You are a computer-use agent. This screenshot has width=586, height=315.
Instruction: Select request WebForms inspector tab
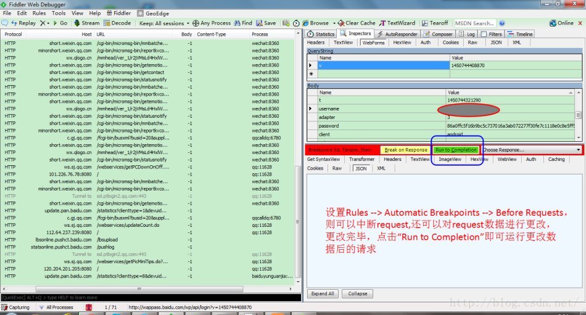(373, 43)
